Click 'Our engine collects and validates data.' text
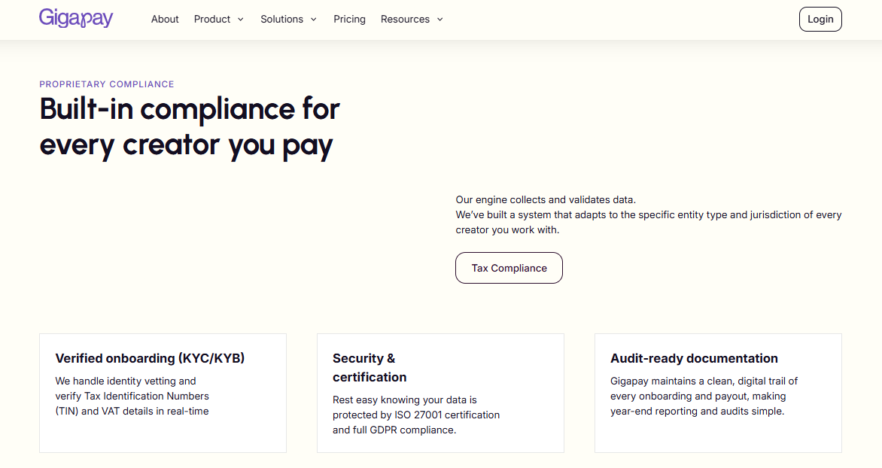 pos(546,199)
